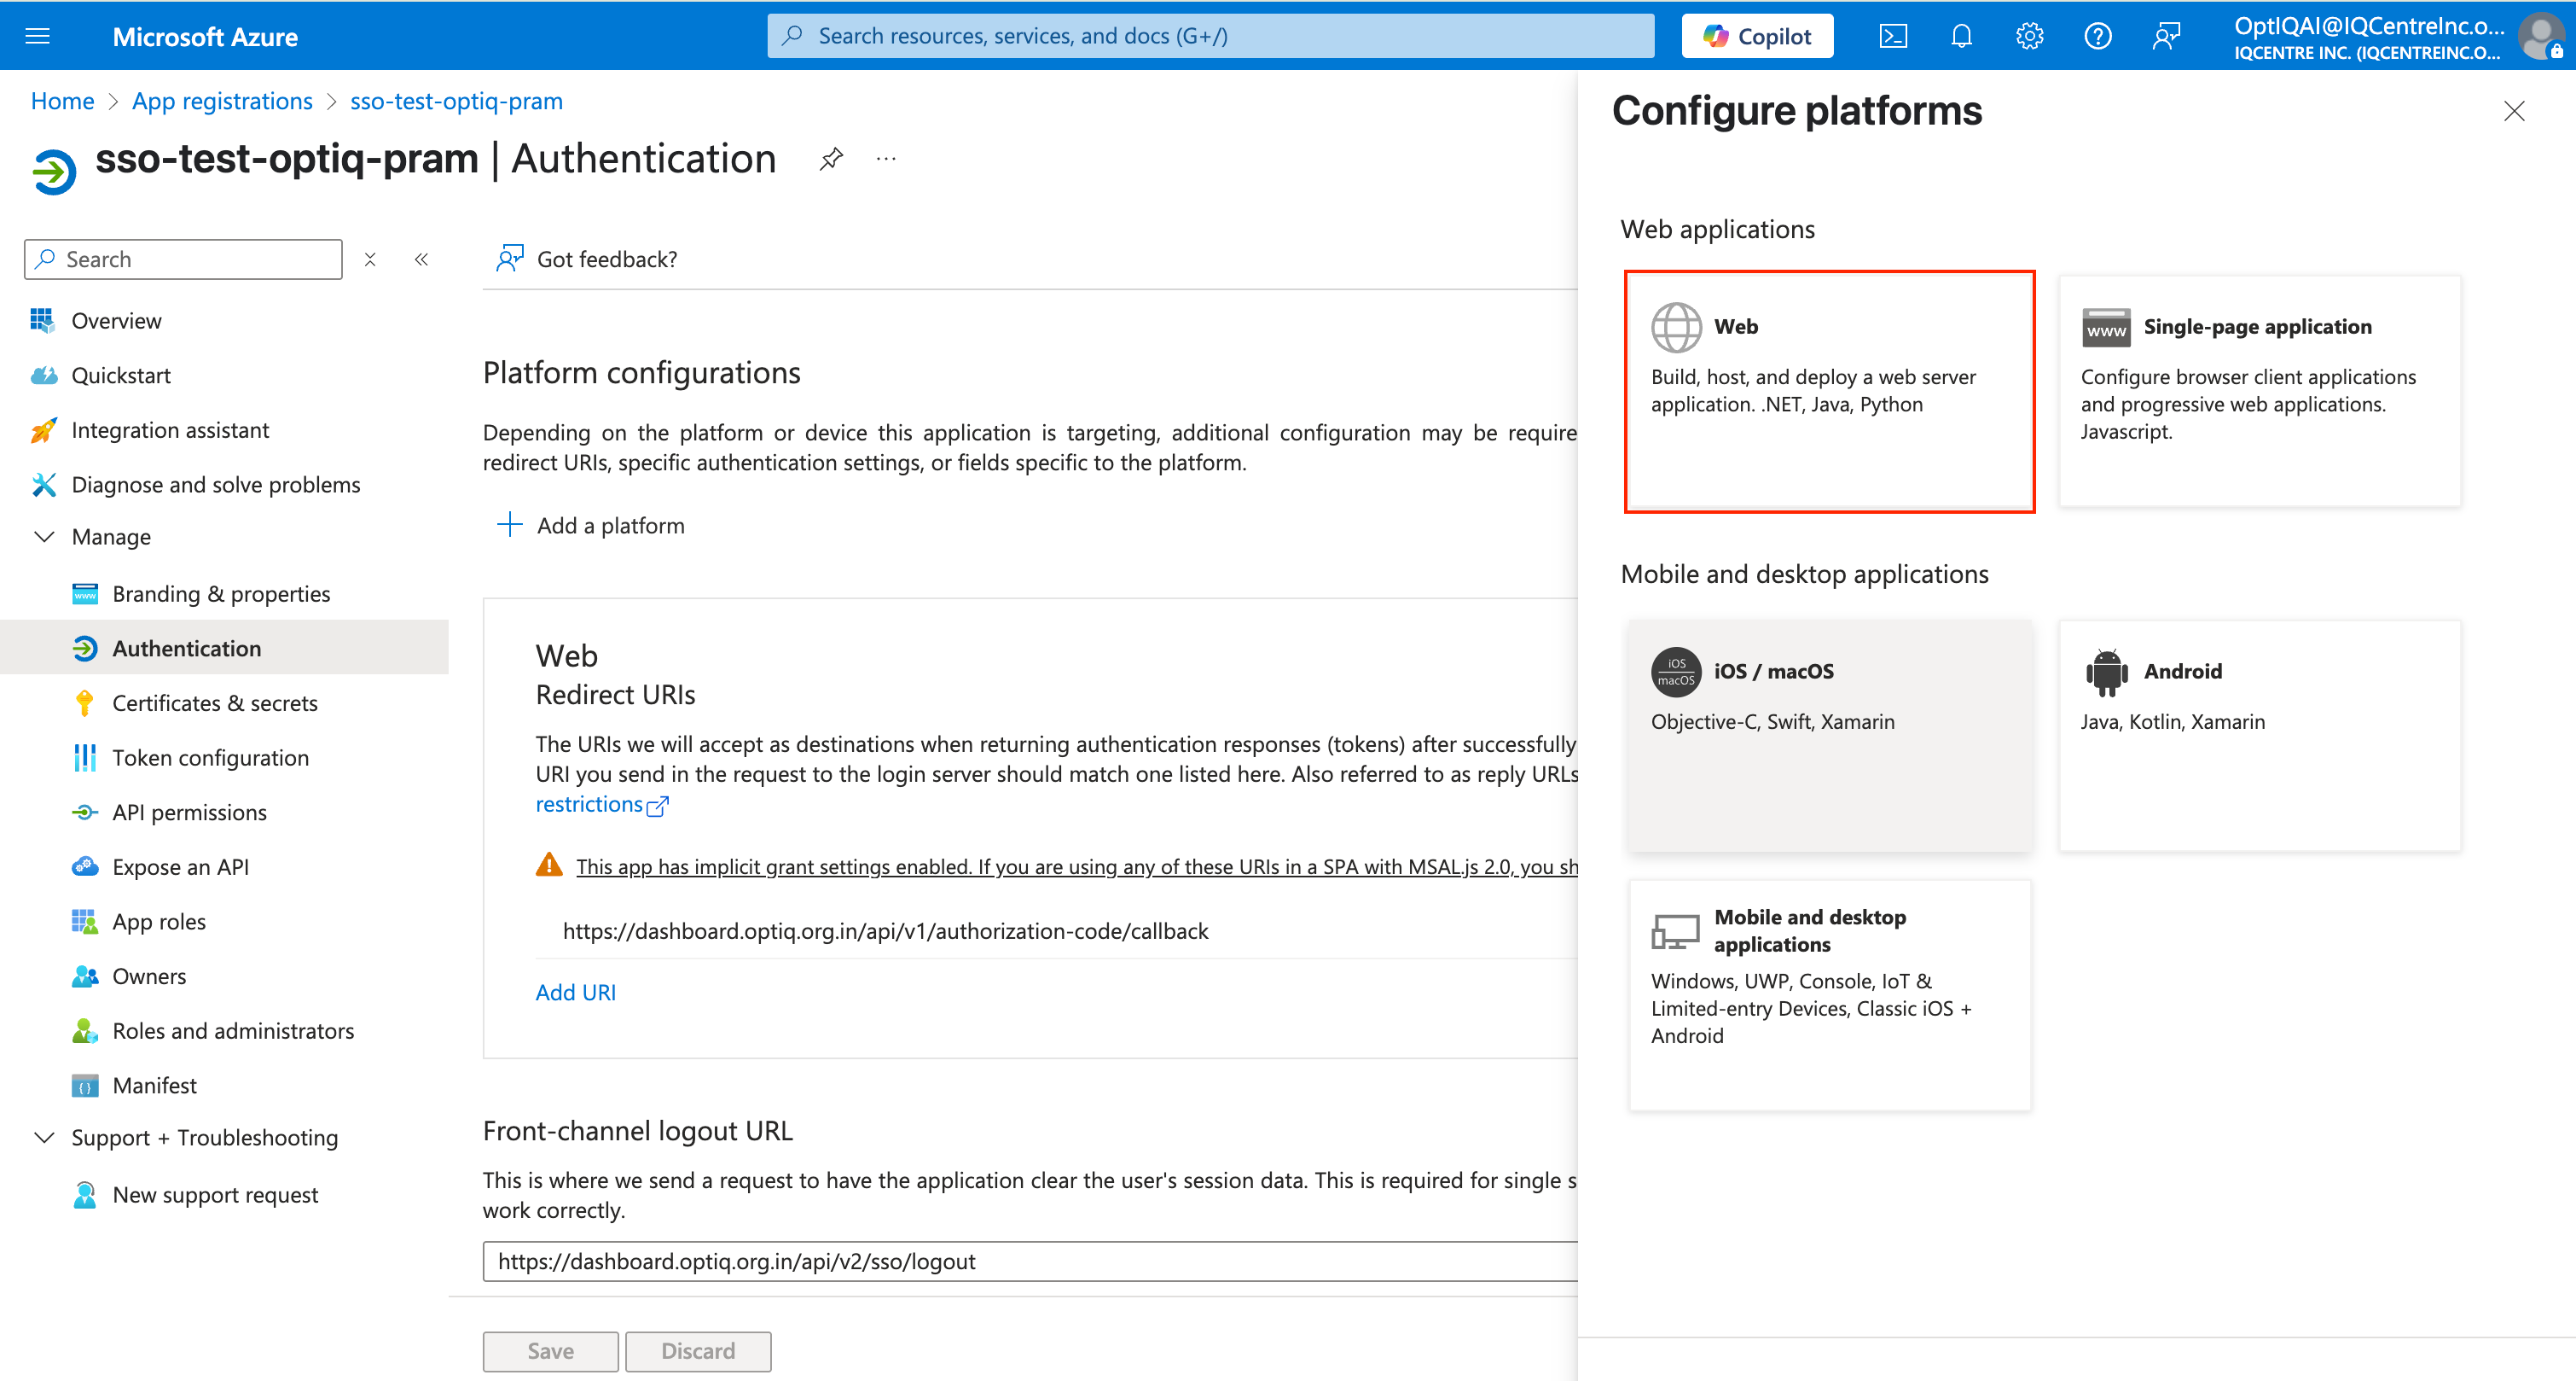Open the sso-test-optiq-pram breadcrumb
The width and height of the screenshot is (2576, 1381).
point(456,101)
